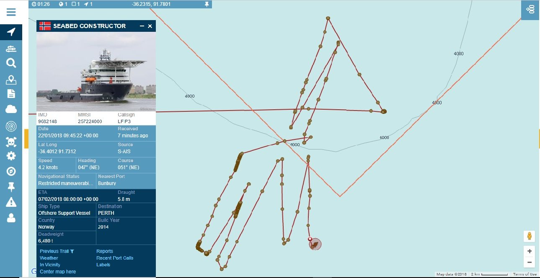Open the search magnifier tool

pyautogui.click(x=11, y=63)
